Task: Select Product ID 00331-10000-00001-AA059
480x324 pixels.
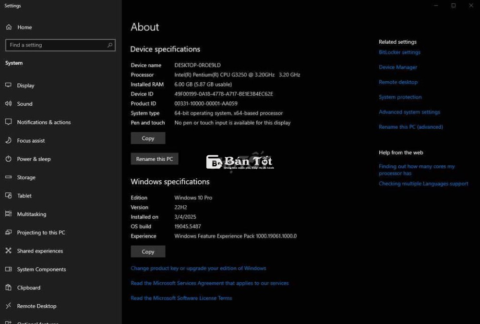Action: pyautogui.click(x=206, y=104)
